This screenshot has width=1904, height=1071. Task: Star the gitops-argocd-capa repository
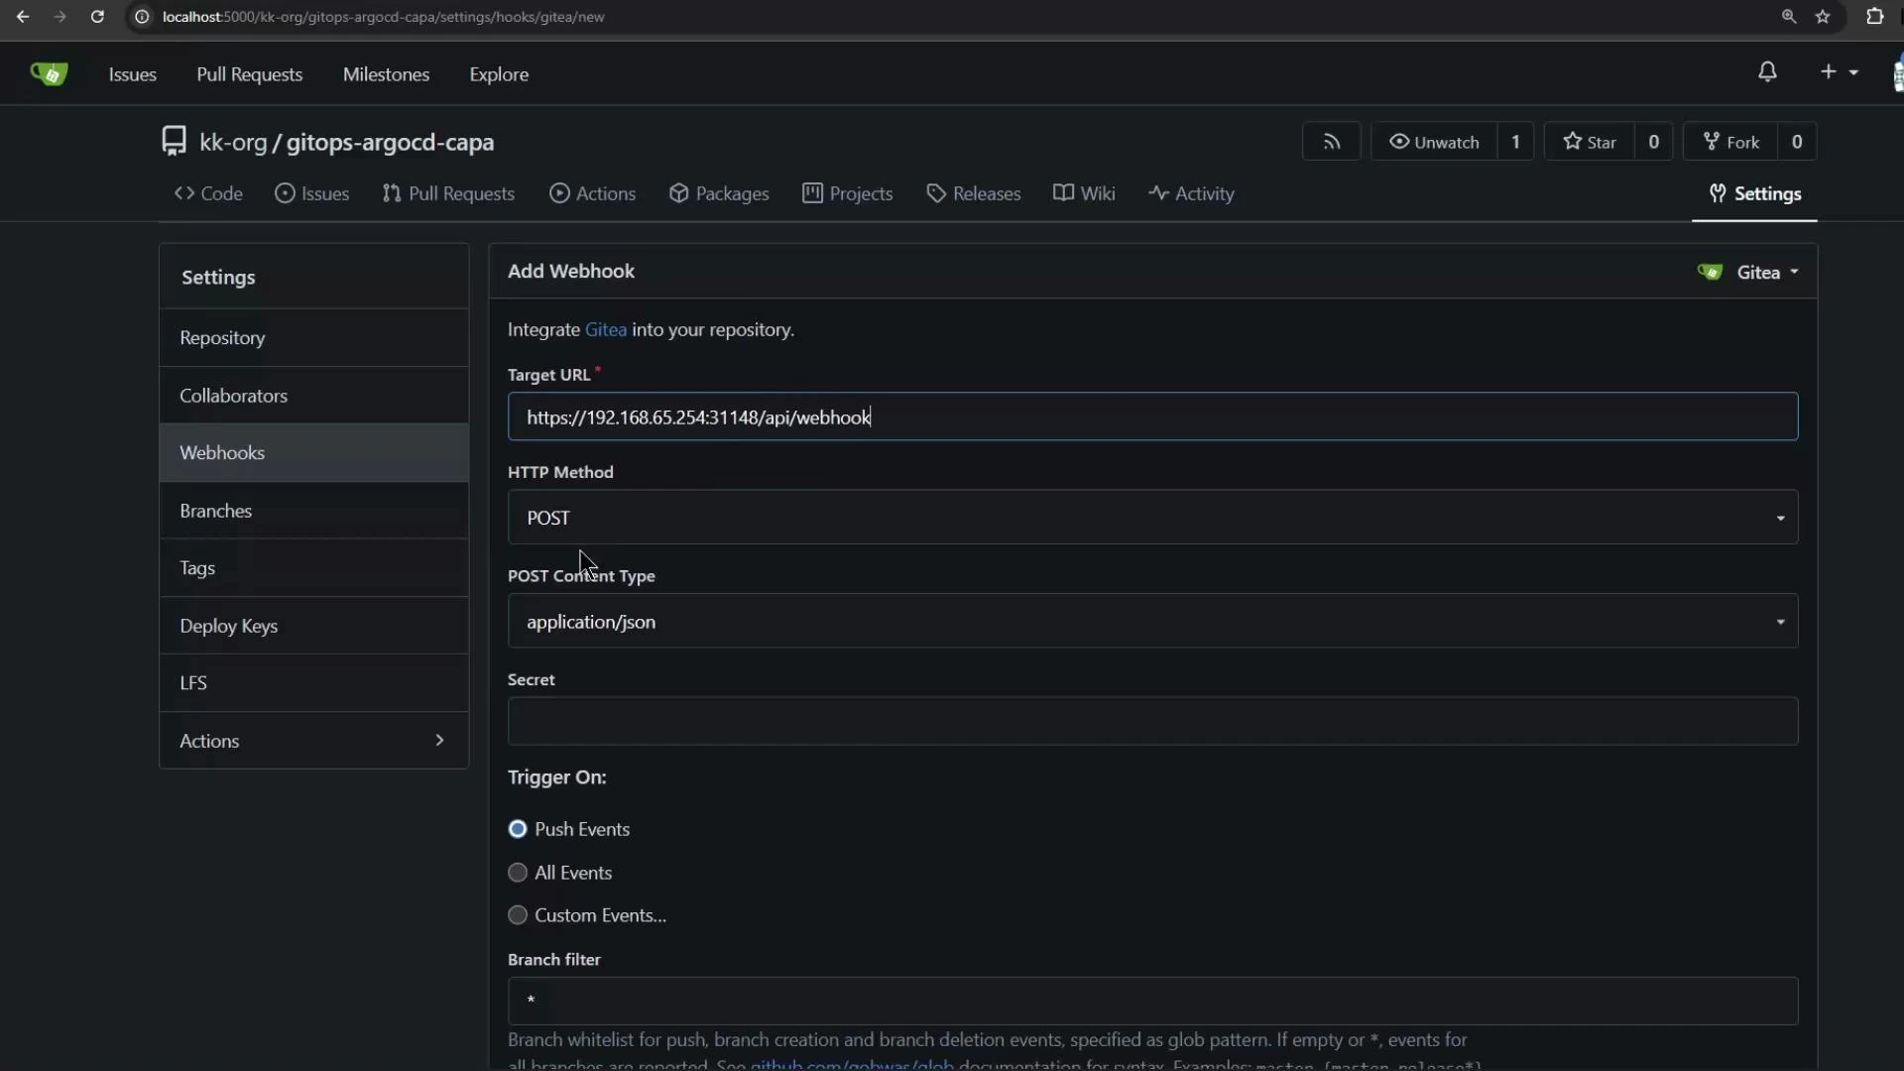click(1591, 141)
